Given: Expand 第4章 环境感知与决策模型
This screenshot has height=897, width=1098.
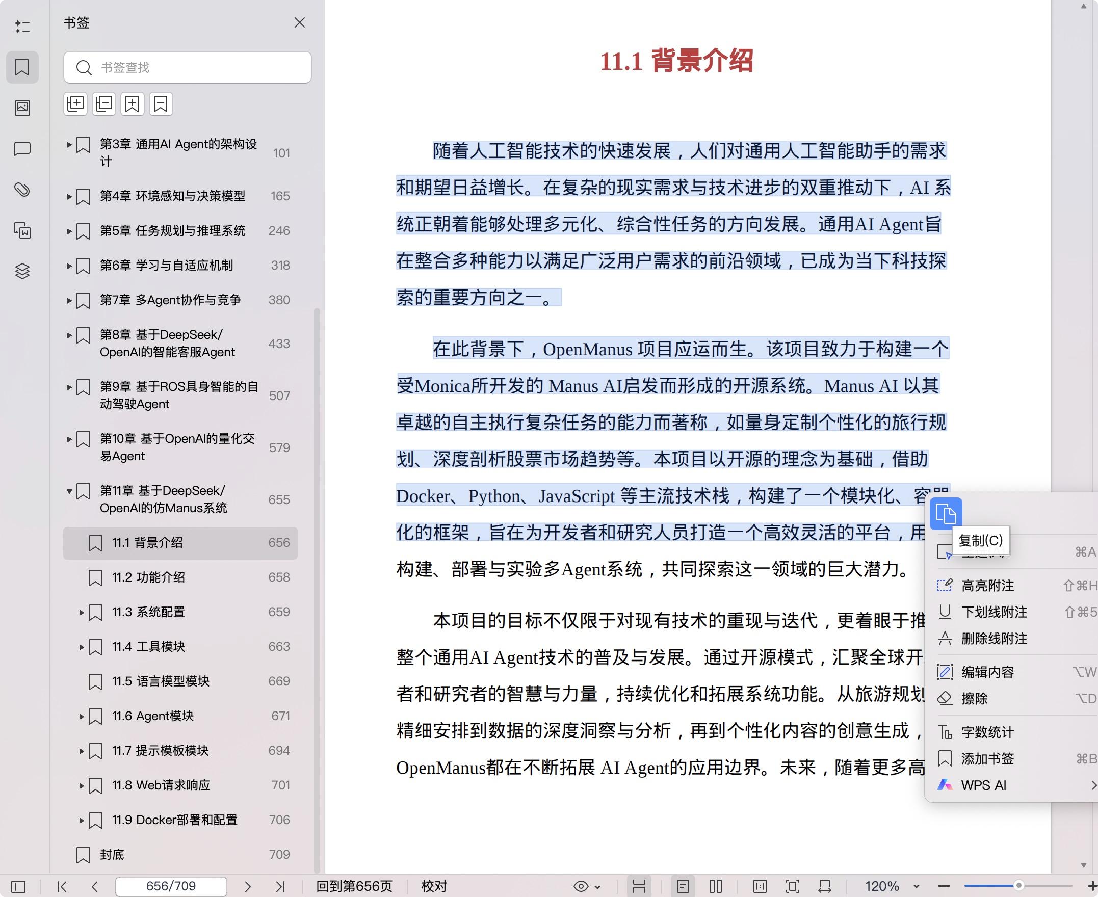Looking at the screenshot, I should click(69, 196).
